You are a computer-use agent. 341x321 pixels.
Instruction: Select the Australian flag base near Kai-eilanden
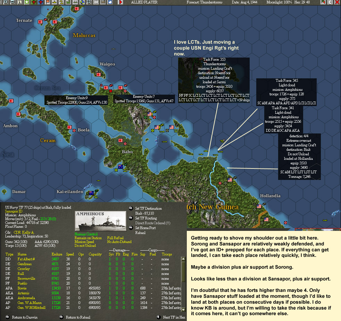point(91,193)
